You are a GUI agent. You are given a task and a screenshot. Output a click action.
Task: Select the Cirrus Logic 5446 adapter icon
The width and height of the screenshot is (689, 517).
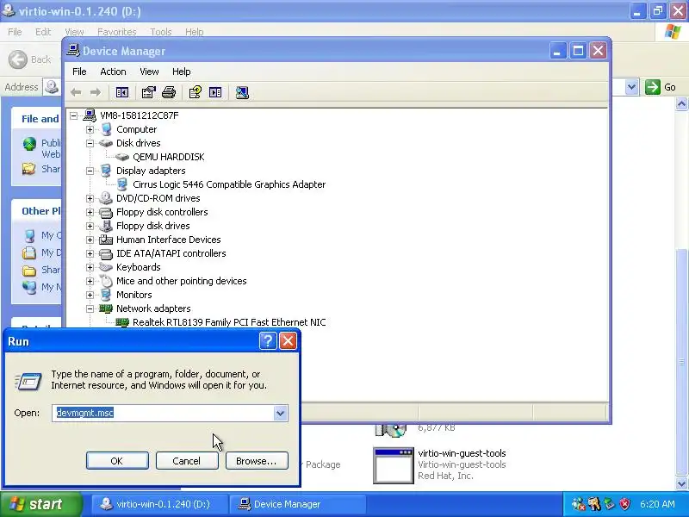pos(122,184)
